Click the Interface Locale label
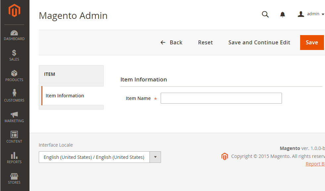Viewport: 325px width, 191px height. coord(56,145)
